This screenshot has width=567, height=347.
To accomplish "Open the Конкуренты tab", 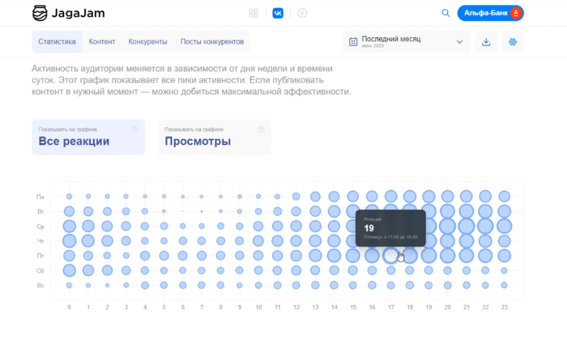I will (x=148, y=42).
